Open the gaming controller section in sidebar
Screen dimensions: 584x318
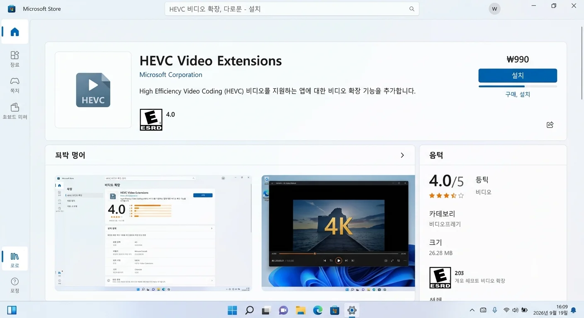tap(15, 85)
